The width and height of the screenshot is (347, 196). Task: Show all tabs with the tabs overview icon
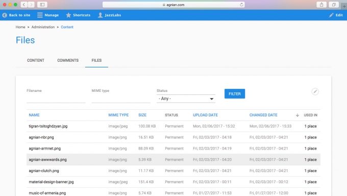click(x=334, y=5)
